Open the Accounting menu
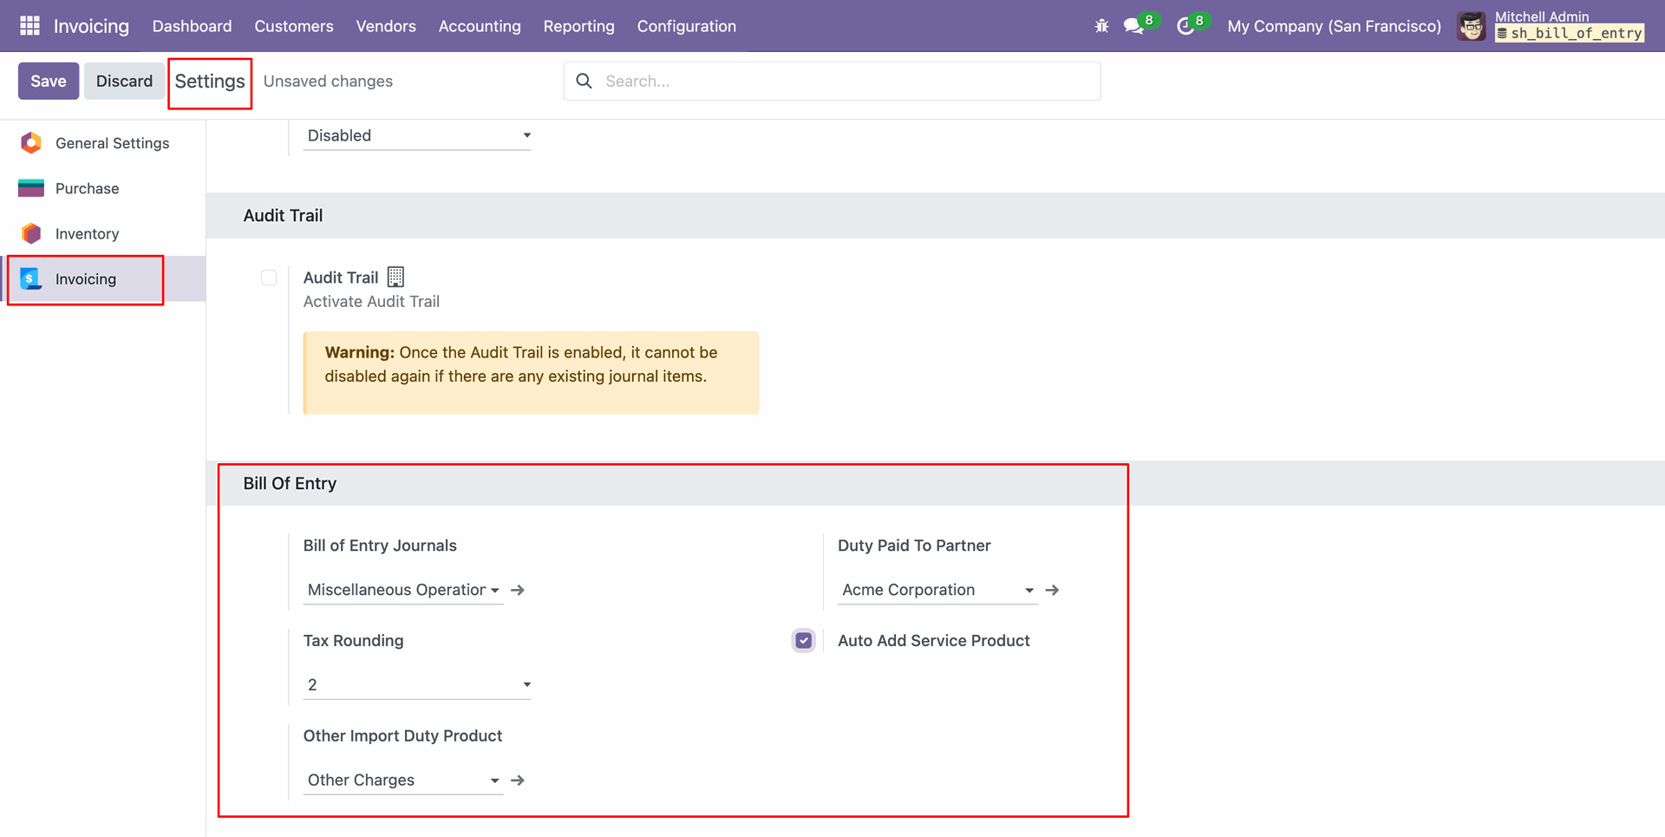Viewport: 1665px width, 837px height. 480,26
